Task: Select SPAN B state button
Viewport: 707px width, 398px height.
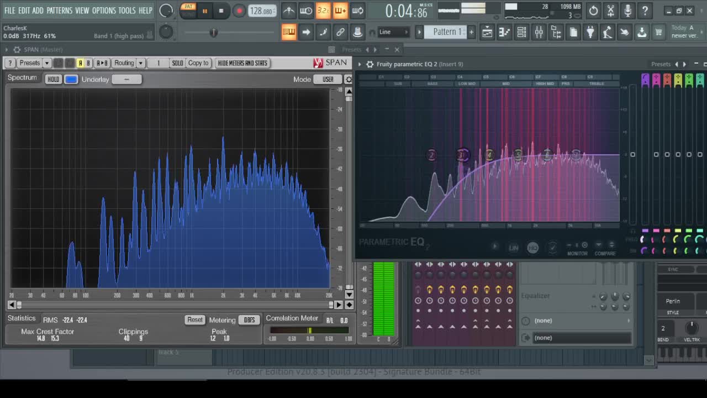Action: pos(88,63)
